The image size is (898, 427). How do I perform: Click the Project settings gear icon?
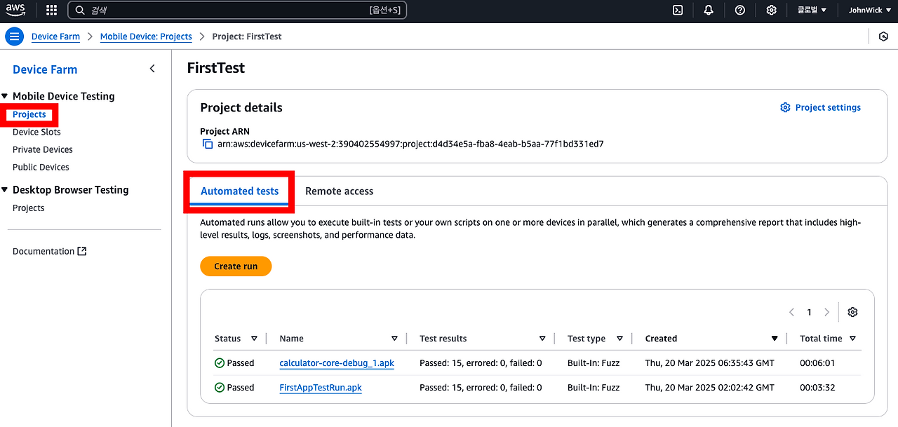pos(785,107)
